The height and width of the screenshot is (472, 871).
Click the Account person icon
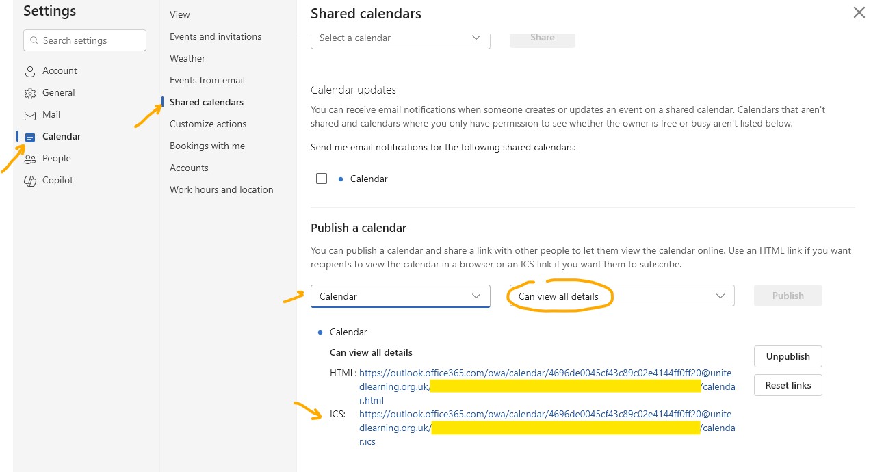click(x=30, y=71)
